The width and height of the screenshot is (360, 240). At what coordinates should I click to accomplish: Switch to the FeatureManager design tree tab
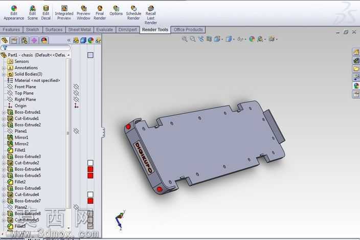(x=5, y=40)
